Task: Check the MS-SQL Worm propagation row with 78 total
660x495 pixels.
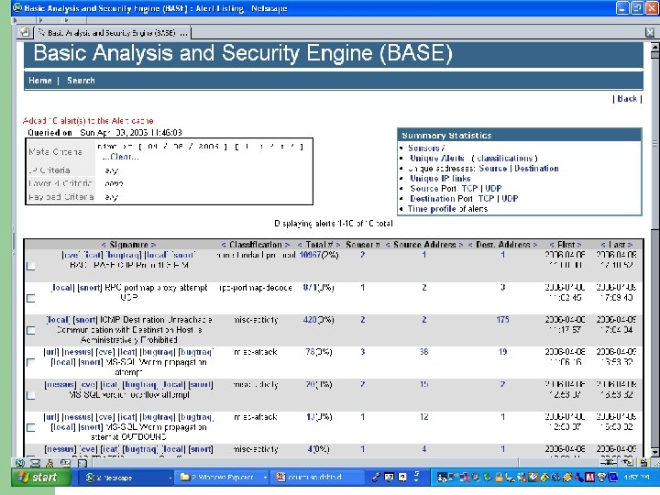Action: pyautogui.click(x=31, y=362)
